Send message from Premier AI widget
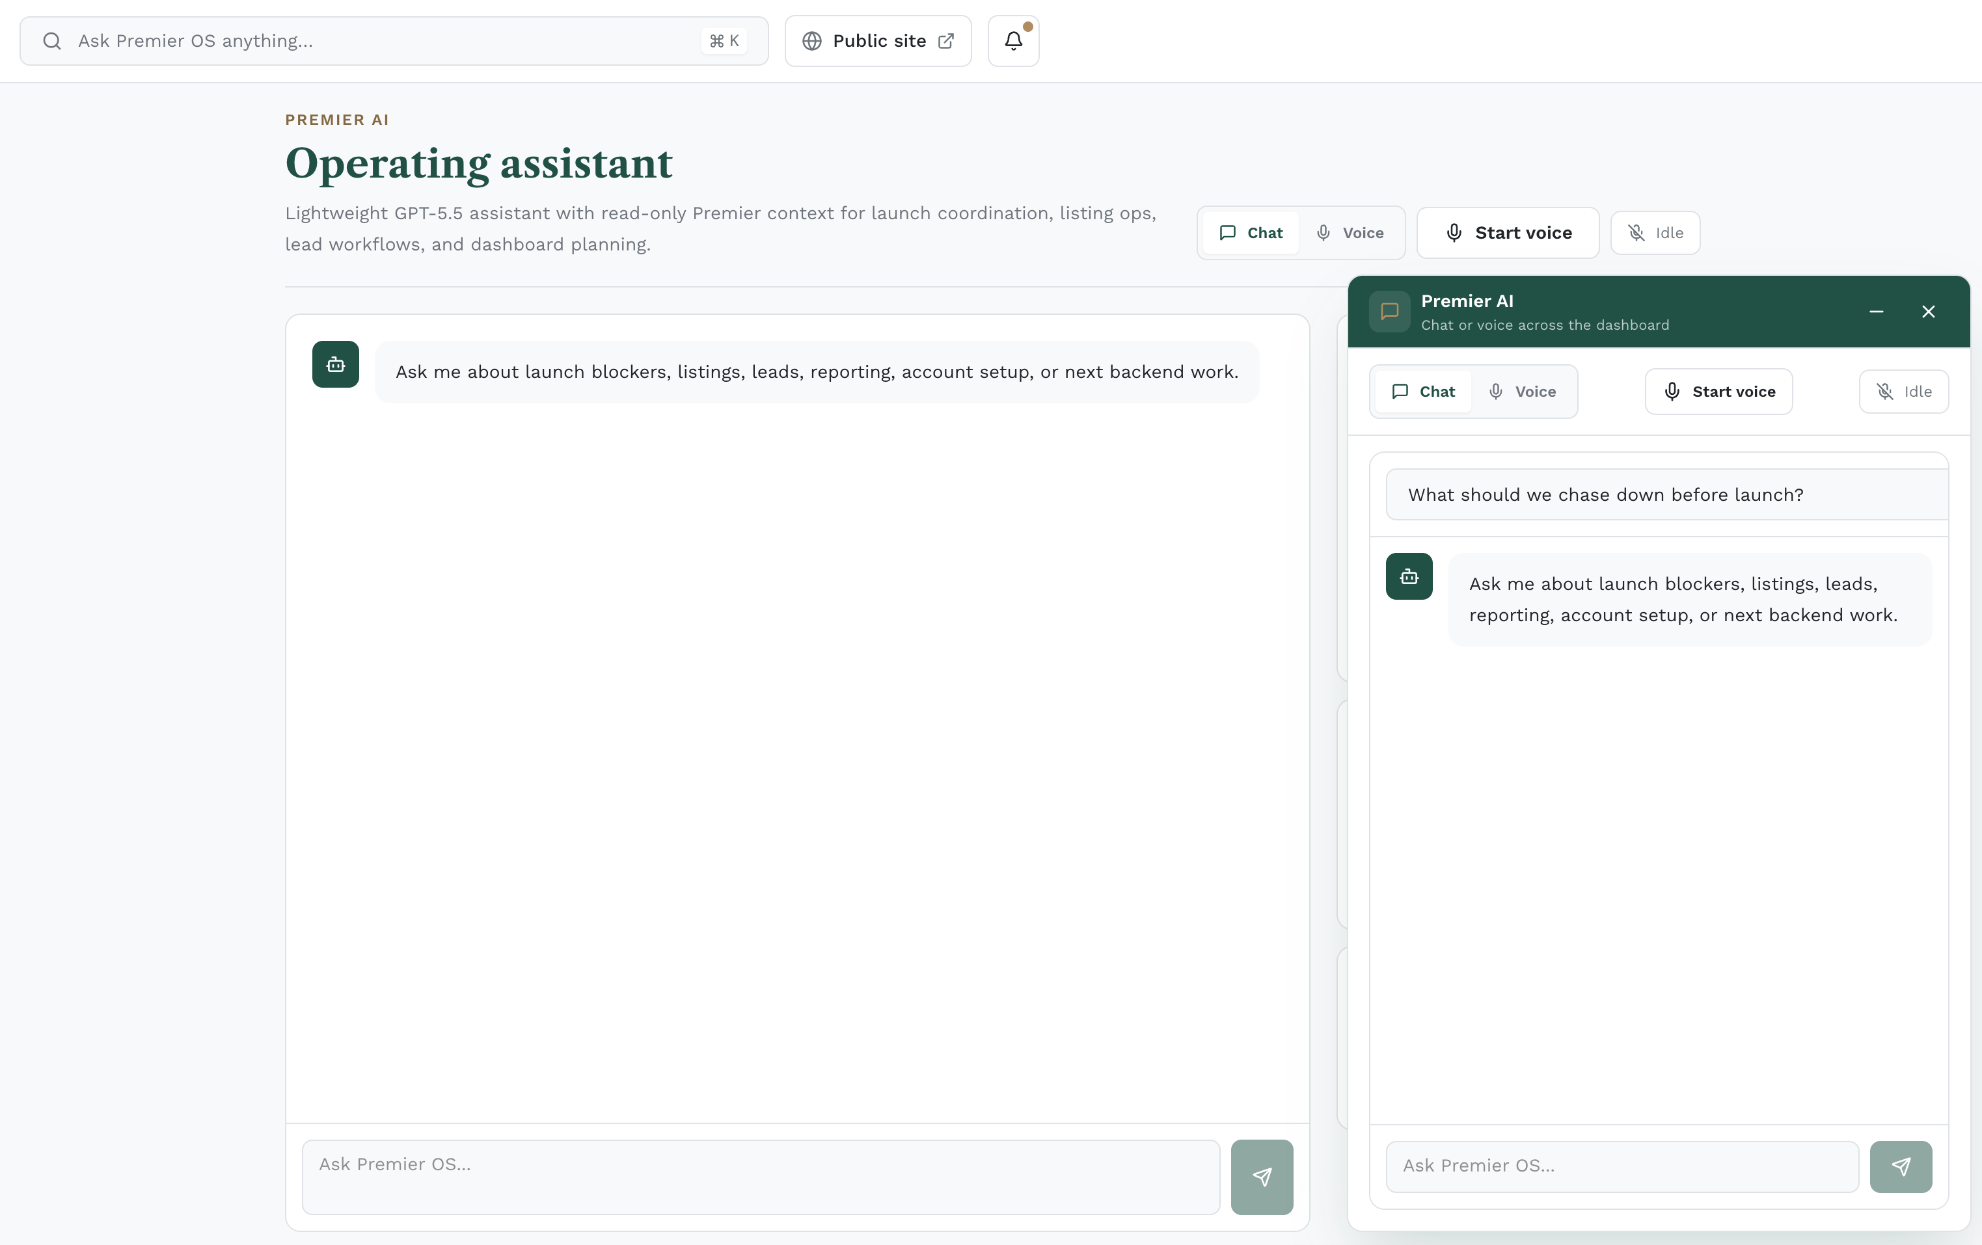 (x=1901, y=1166)
